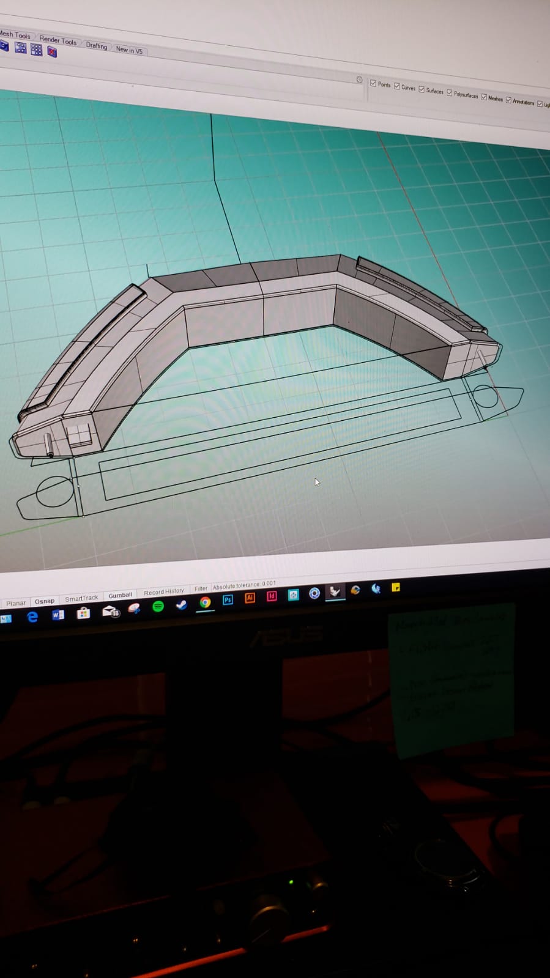Viewport: 550px width, 978px height.
Task: Switch to Rhino in the taskbar
Action: [x=335, y=591]
